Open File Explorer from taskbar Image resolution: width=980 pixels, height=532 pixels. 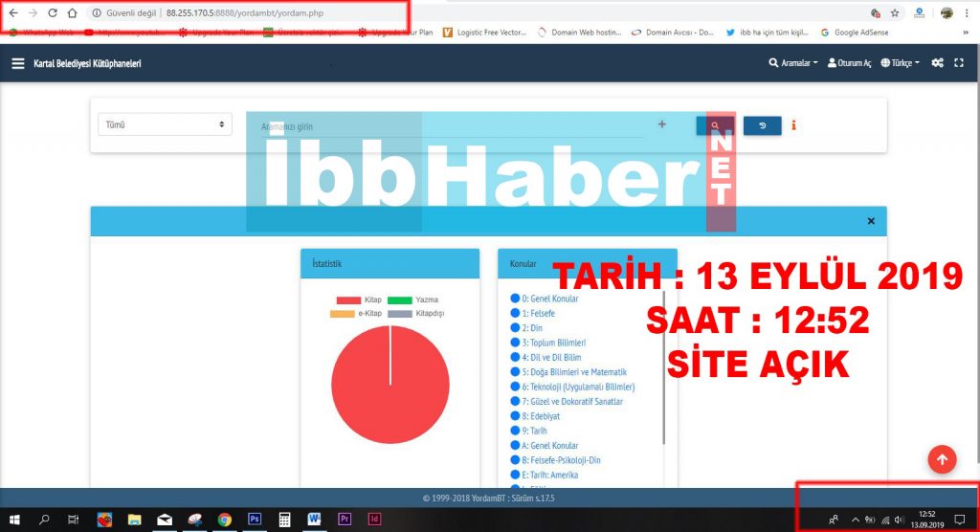point(134,520)
